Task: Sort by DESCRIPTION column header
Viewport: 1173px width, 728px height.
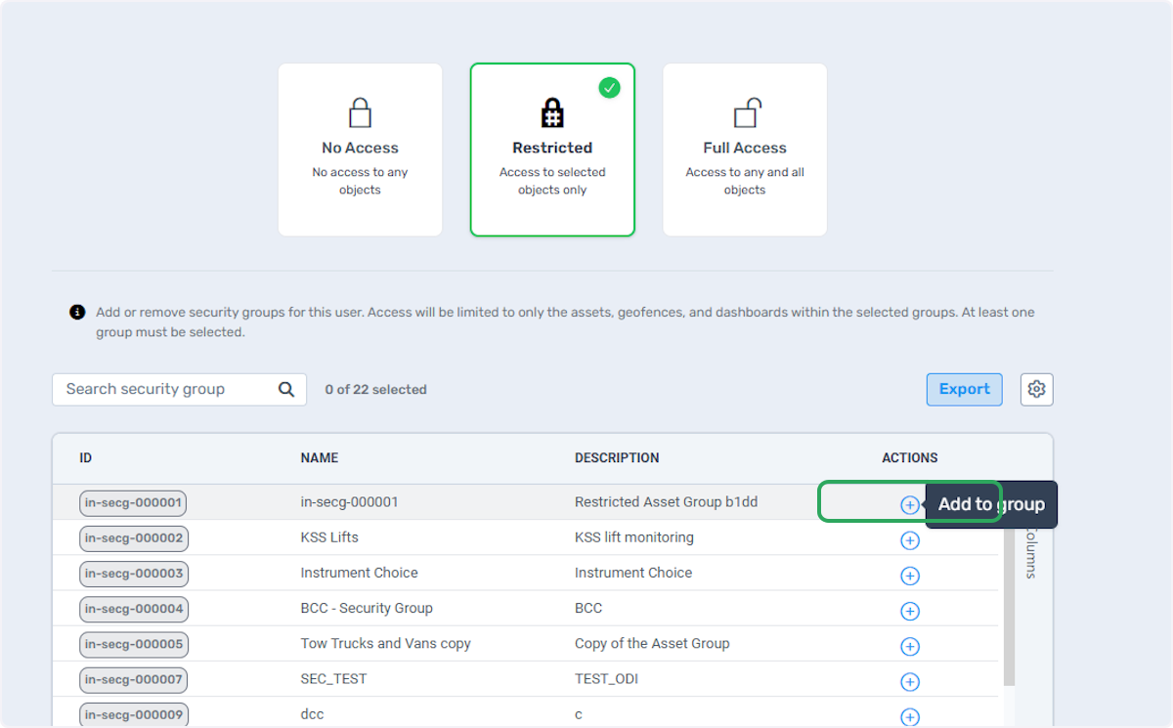Action: (x=617, y=457)
